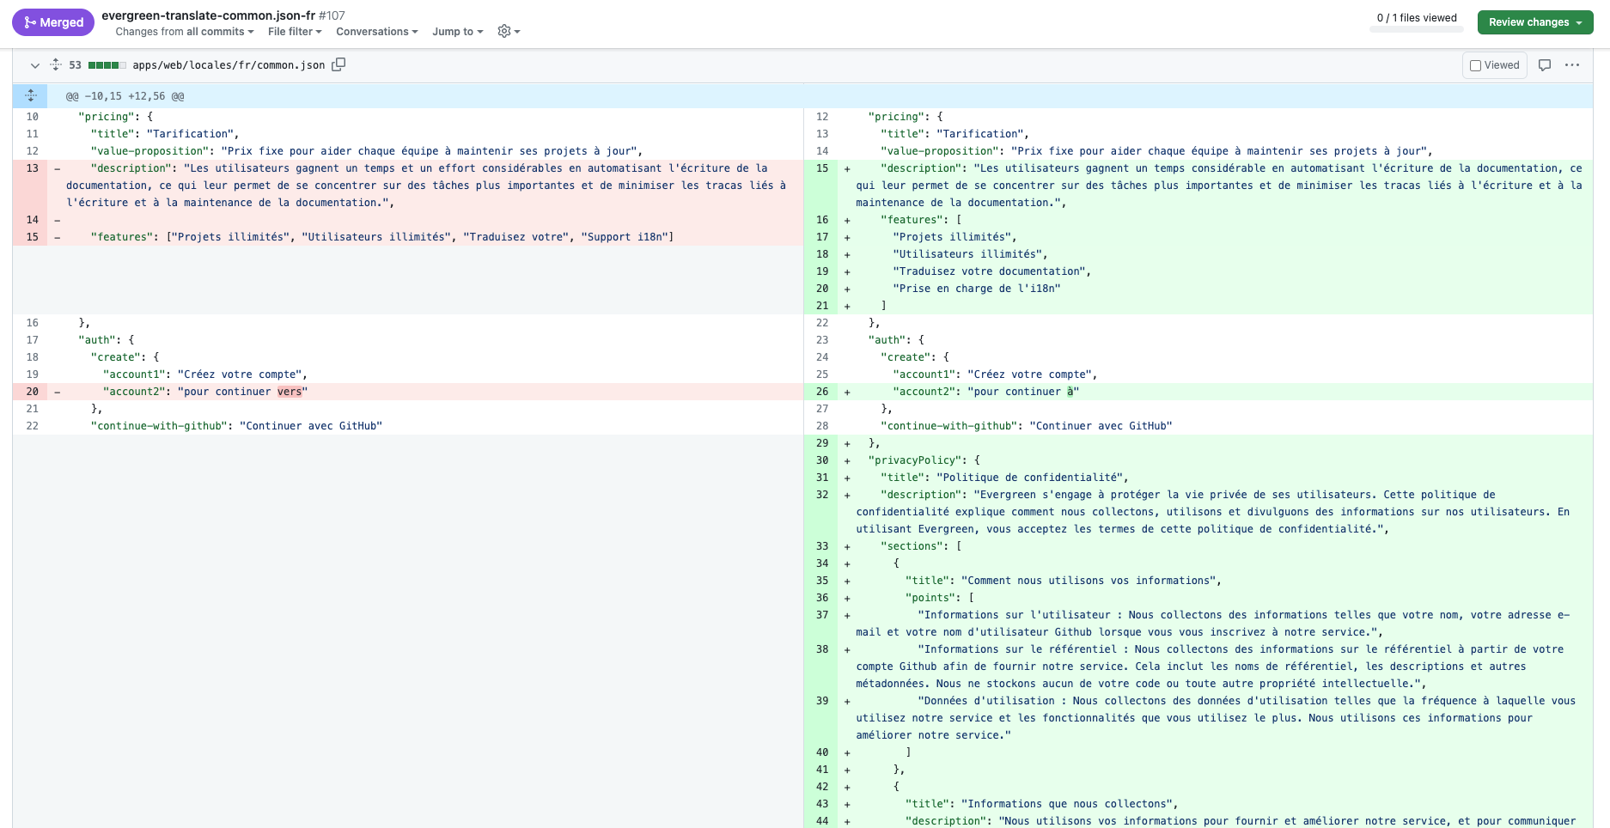Image resolution: width=1610 pixels, height=828 pixels.
Task: Click the files viewed progress bar
Action: point(1417,29)
